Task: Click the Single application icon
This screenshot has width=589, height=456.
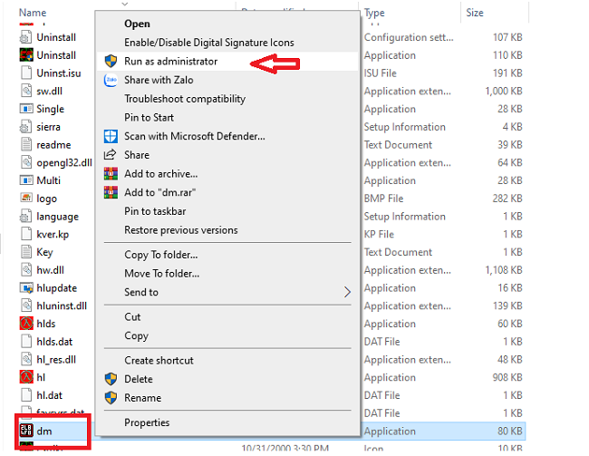Action: tap(26, 109)
